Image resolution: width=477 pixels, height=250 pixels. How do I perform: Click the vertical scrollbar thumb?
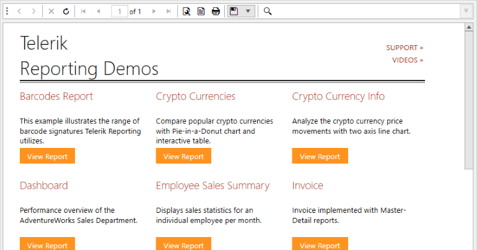[469, 100]
